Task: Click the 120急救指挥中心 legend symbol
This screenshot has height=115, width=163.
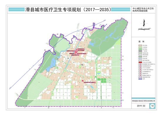Action: click(140, 71)
